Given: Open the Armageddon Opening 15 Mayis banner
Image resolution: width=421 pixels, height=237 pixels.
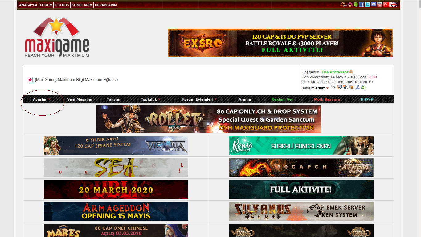Looking at the screenshot, I should (x=116, y=211).
